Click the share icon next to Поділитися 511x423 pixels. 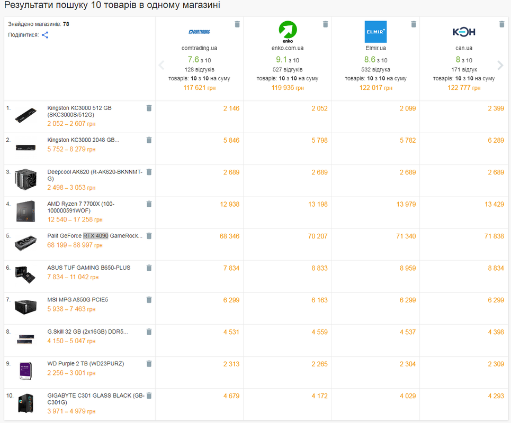coord(45,35)
